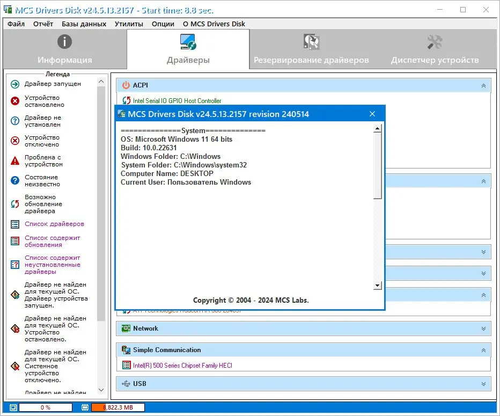Switch to the Диспетчер устройств tab
Screen dimensions: 500x416
[435, 49]
